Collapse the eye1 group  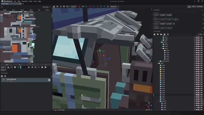(x=162, y=48)
